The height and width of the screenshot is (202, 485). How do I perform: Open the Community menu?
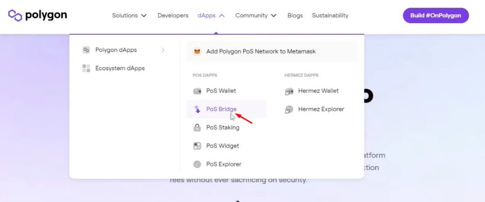pyautogui.click(x=251, y=15)
